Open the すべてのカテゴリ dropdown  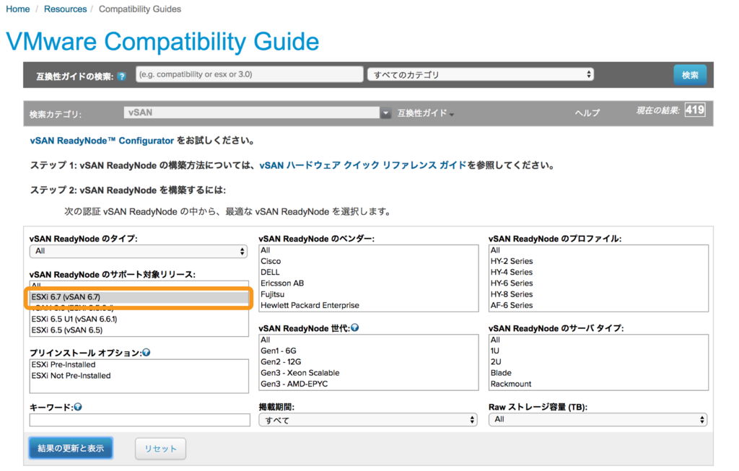[x=480, y=74]
